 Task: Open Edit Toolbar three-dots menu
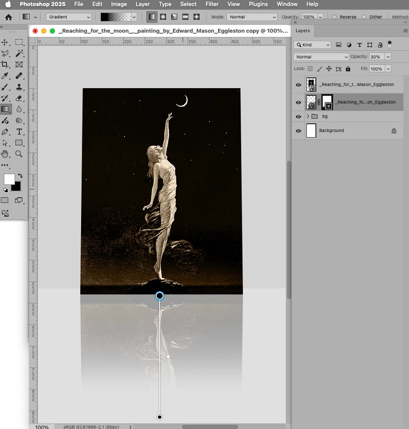click(x=5, y=165)
